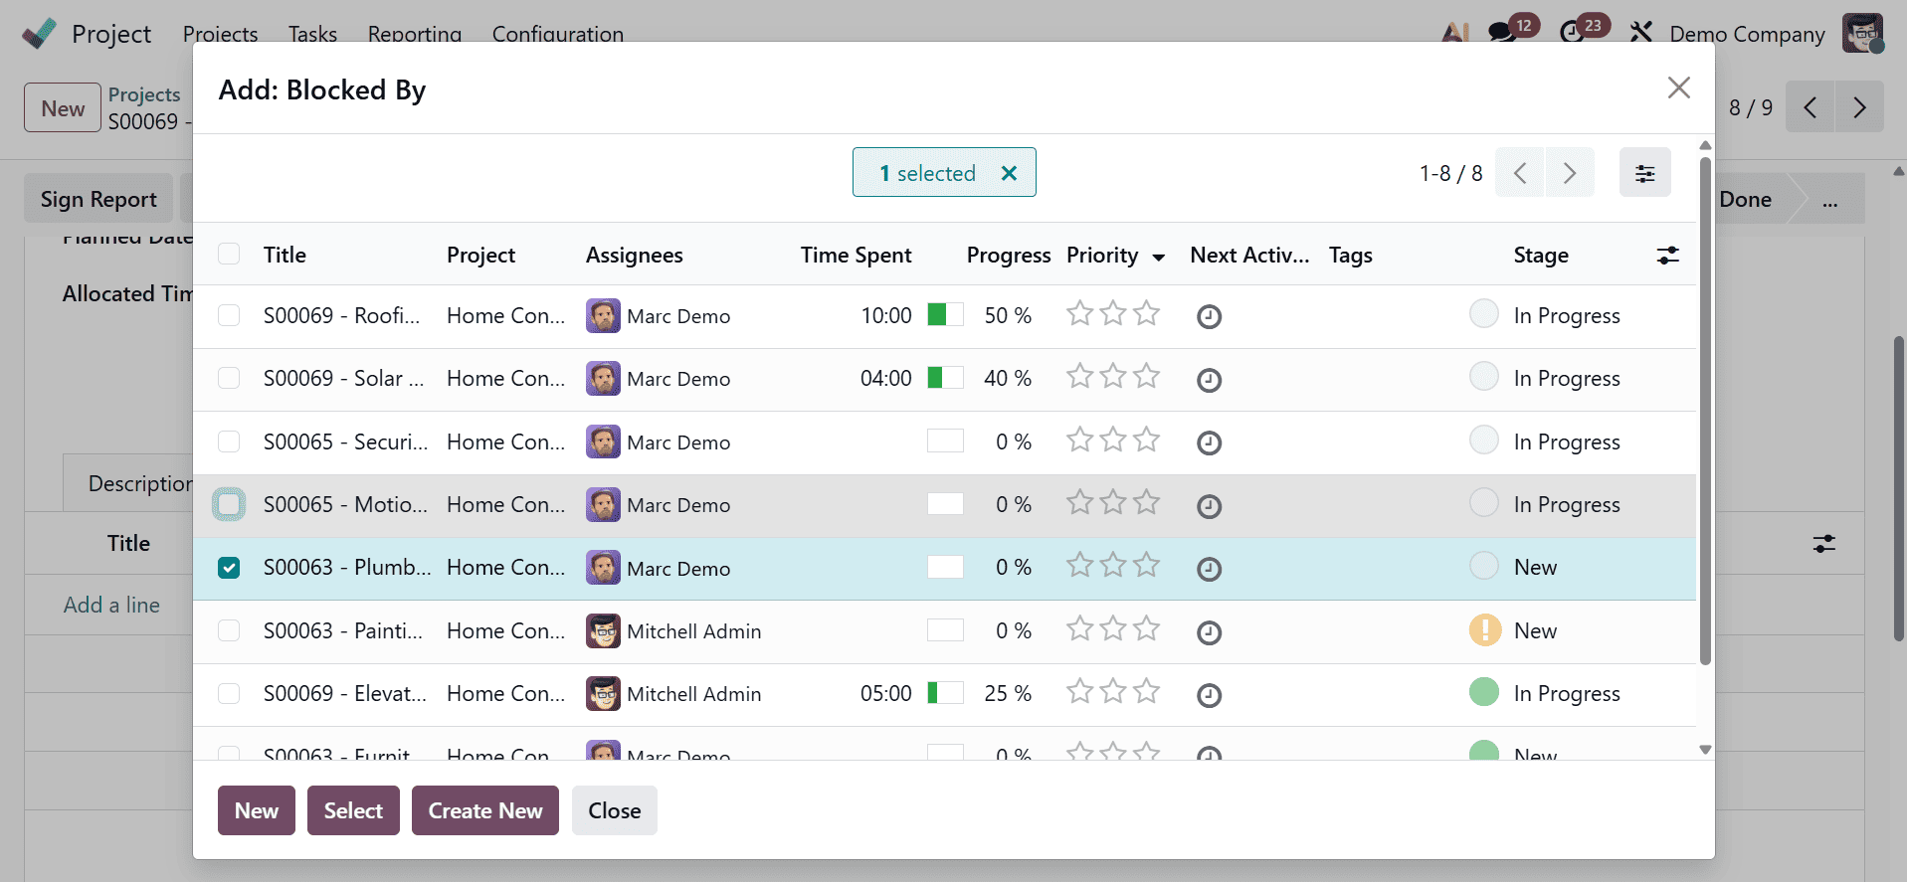The height and width of the screenshot is (882, 1907).
Task: Go to previous record in background form
Action: pyautogui.click(x=1811, y=107)
